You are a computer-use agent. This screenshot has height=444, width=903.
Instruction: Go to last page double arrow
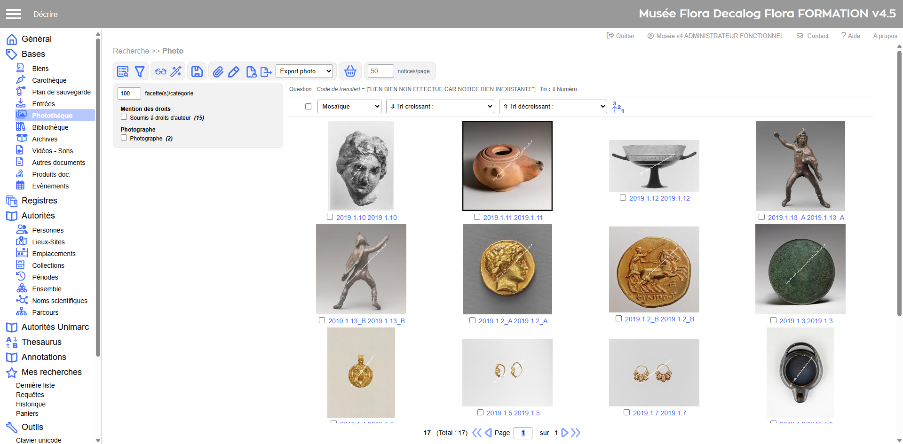click(576, 433)
